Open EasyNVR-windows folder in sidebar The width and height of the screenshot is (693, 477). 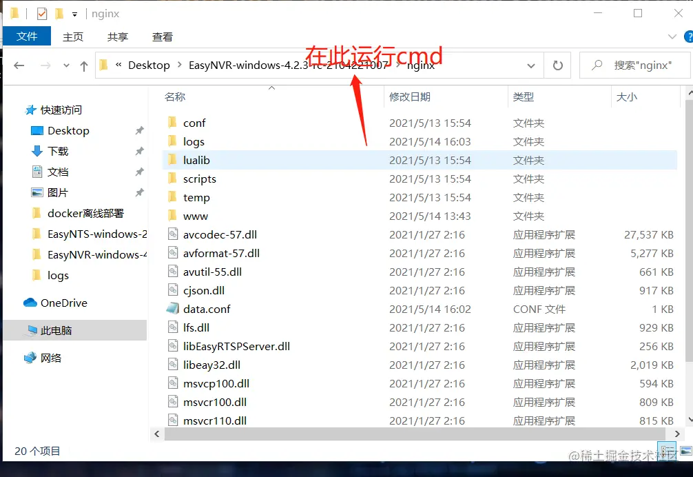[97, 254]
